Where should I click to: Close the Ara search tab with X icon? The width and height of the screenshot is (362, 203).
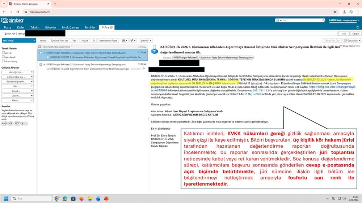pyautogui.click(x=111, y=27)
